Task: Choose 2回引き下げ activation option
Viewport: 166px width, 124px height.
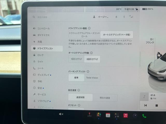Action: click(92, 59)
